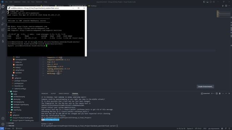Switch to the DEBUG CONSOLE panel tab
232x130 pixels.
tap(64, 94)
